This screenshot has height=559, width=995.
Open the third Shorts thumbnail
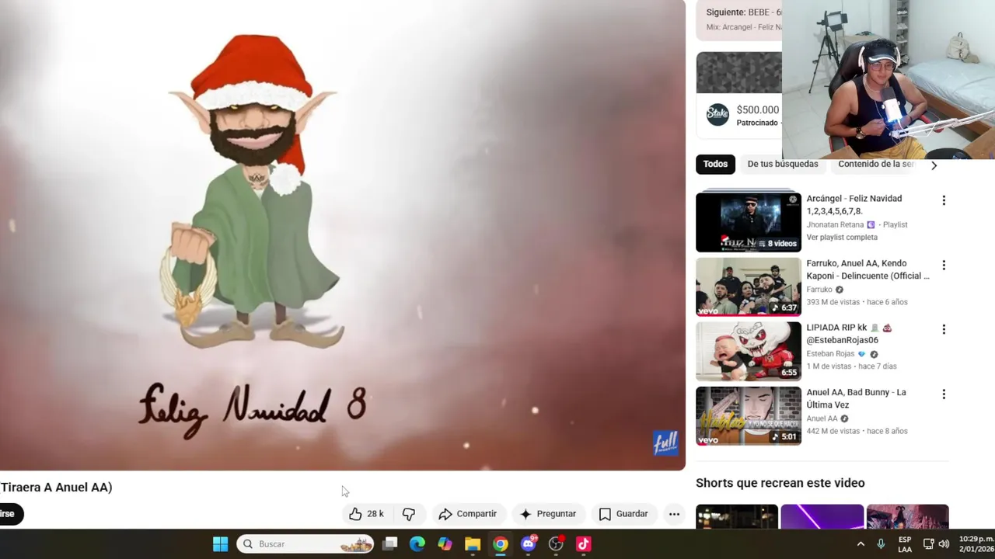[907, 517]
